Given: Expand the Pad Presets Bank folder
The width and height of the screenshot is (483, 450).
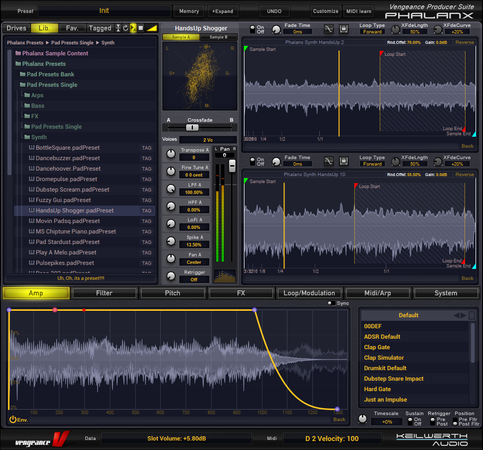Looking at the screenshot, I should [23, 74].
